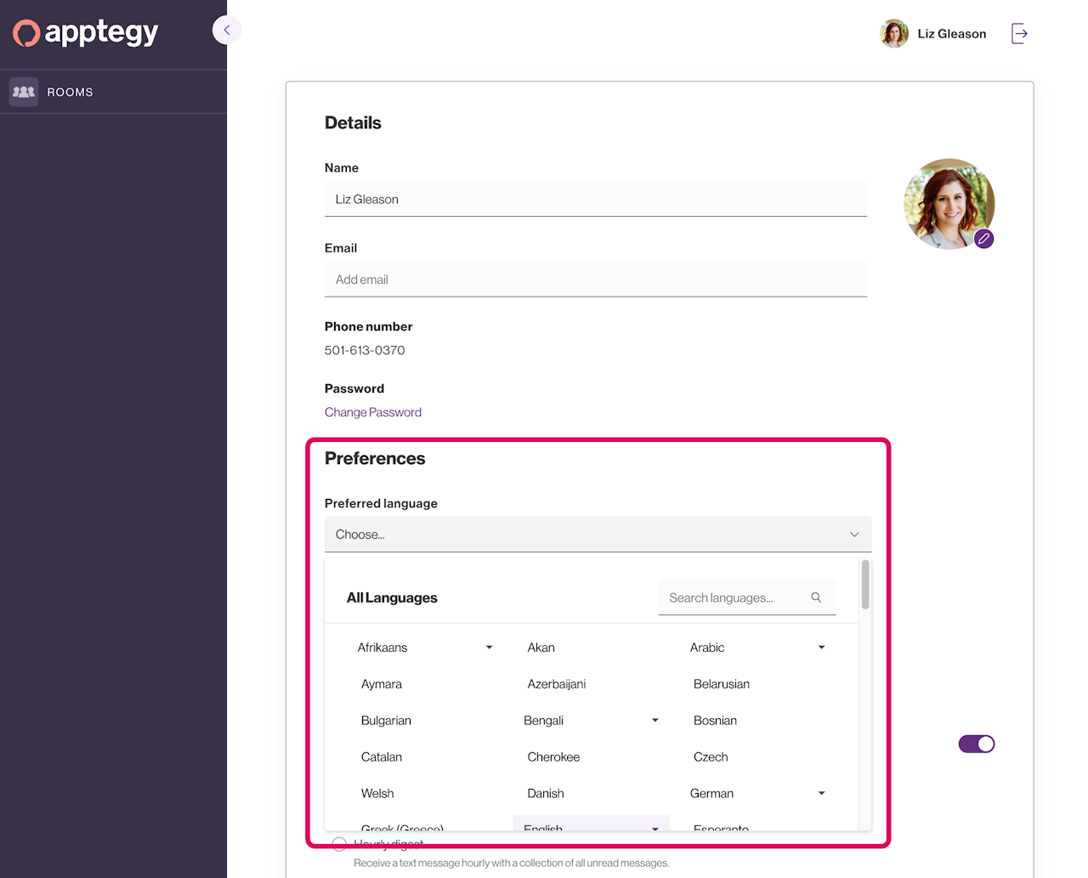Viewport: 1088px width, 878px height.
Task: Expand the German language variants arrow
Action: (x=821, y=794)
